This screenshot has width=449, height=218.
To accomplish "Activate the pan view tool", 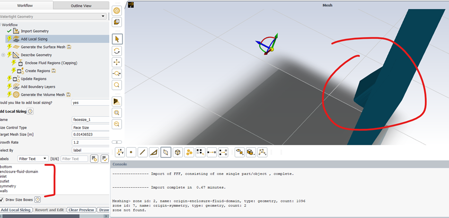I will click(117, 62).
